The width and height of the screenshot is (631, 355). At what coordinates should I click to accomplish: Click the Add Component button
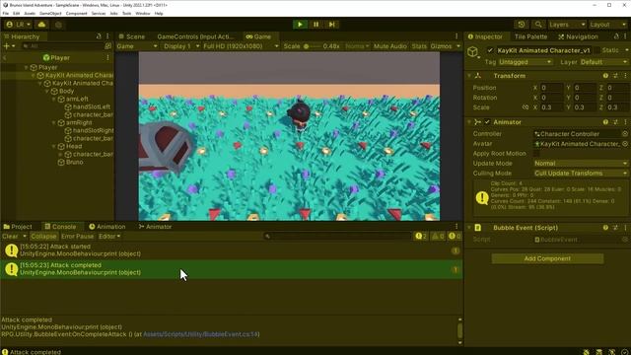pyautogui.click(x=547, y=258)
